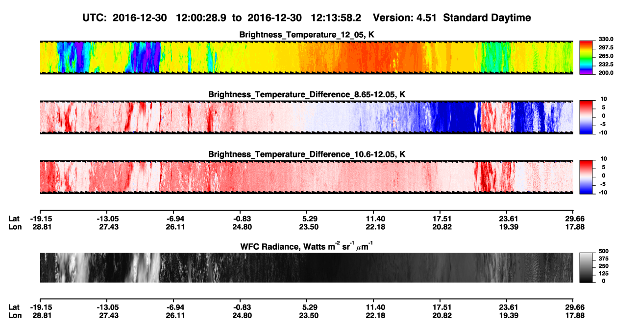Click start time 12:00:28.9 in the title
This screenshot has width=637, height=326.
[x=202, y=18]
